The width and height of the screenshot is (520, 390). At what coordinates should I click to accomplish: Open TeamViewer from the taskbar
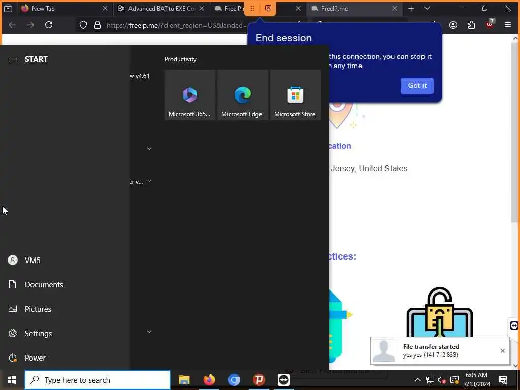click(x=283, y=380)
